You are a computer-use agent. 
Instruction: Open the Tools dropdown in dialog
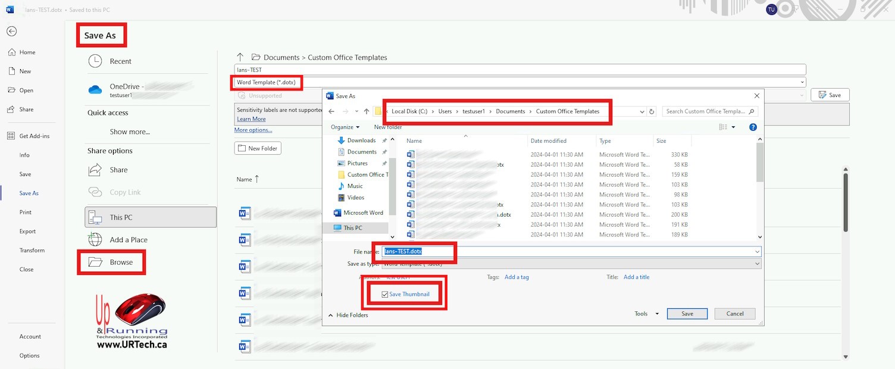click(x=646, y=314)
